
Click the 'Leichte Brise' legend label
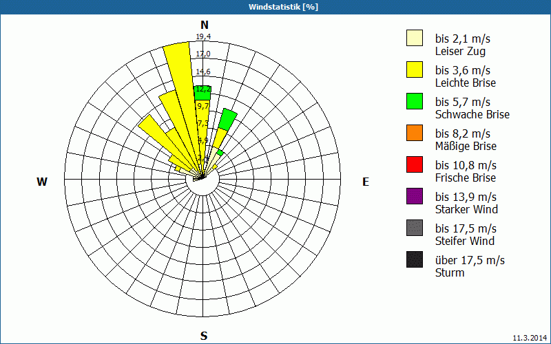coord(466,83)
